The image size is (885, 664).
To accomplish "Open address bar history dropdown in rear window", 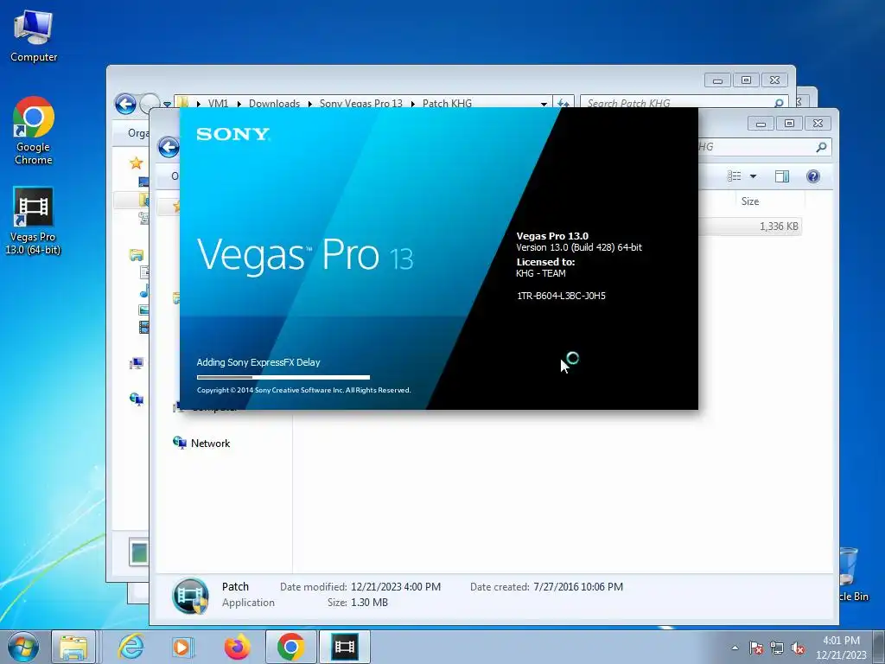I will 544,104.
